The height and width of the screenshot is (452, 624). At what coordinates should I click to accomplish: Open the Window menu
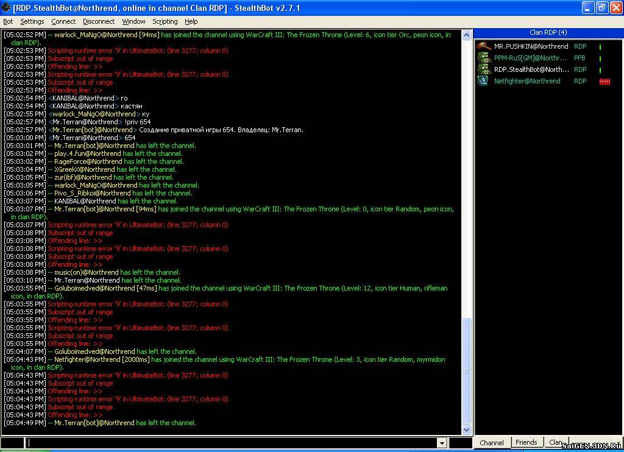pyautogui.click(x=133, y=21)
